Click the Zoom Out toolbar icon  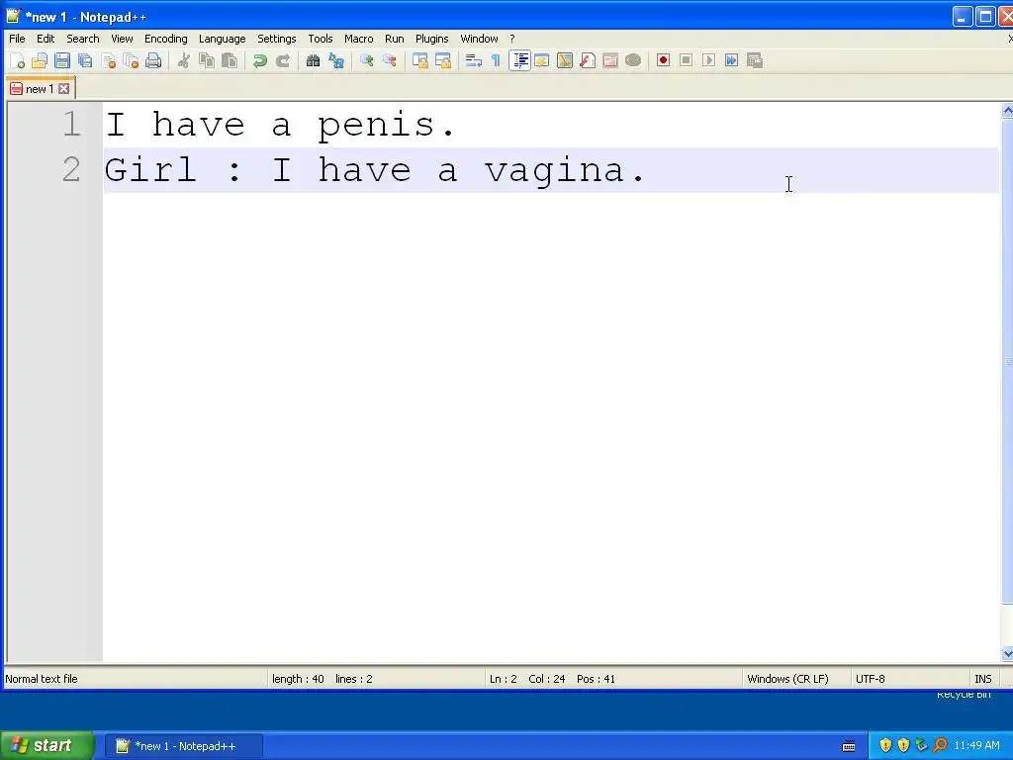tap(390, 60)
